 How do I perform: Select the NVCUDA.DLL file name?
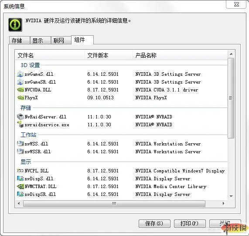38,90
